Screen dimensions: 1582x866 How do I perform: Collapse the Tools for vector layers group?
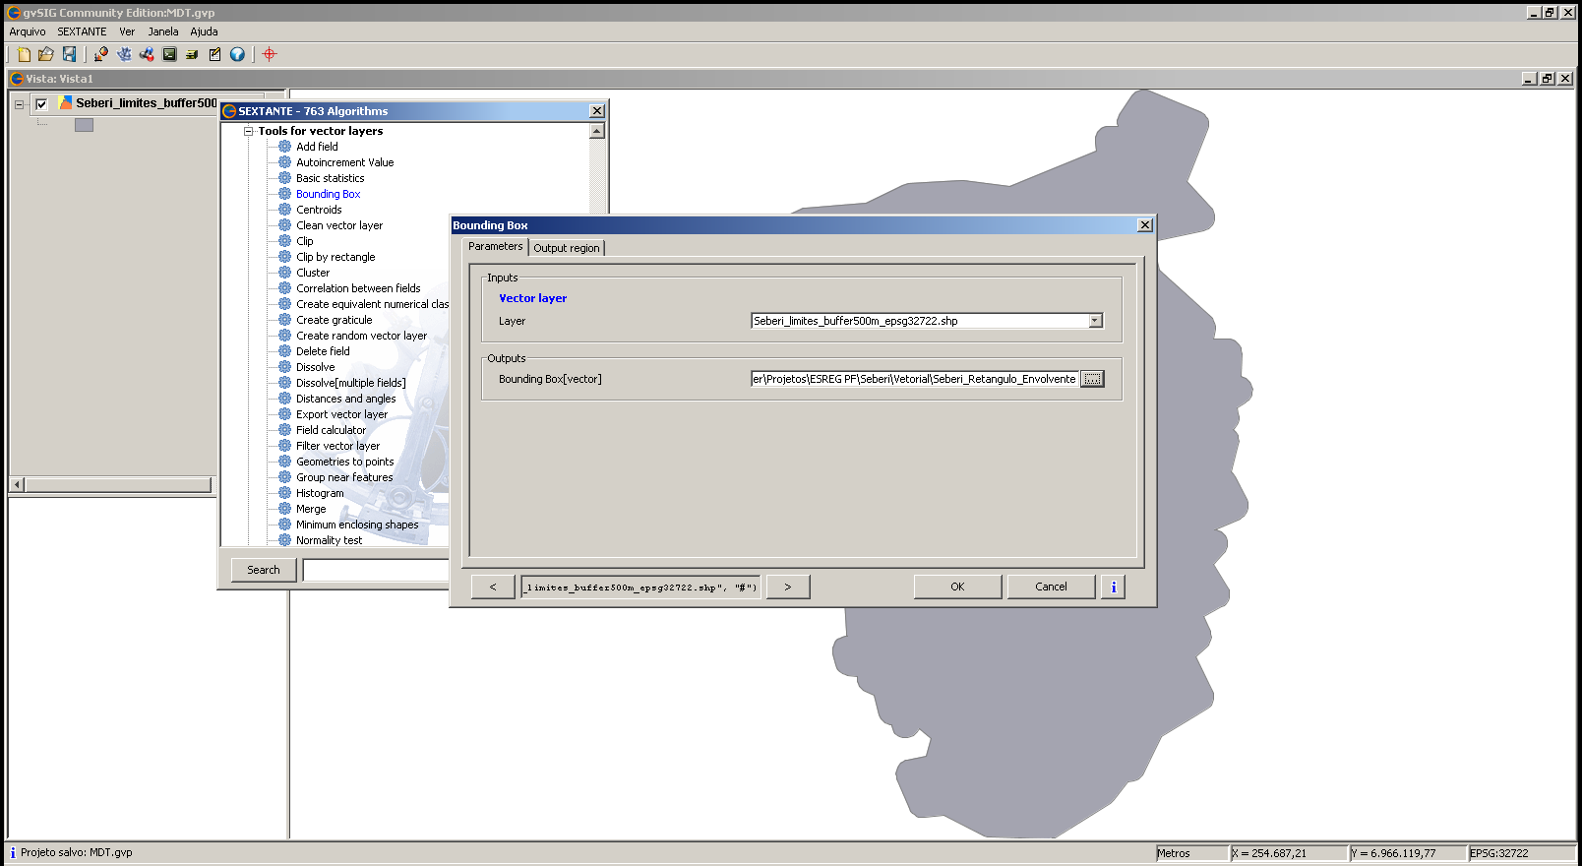[249, 131]
